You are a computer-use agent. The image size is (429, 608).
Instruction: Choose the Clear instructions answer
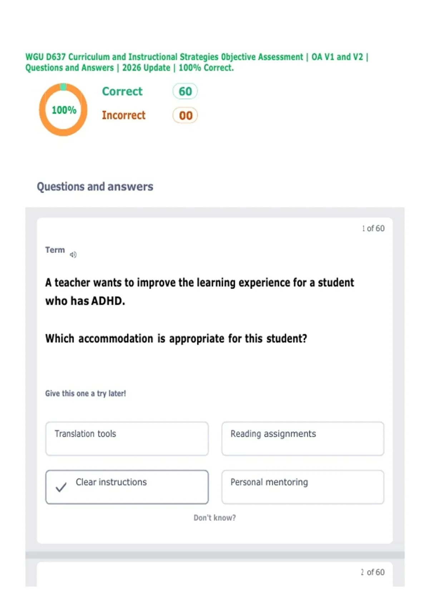tap(127, 487)
